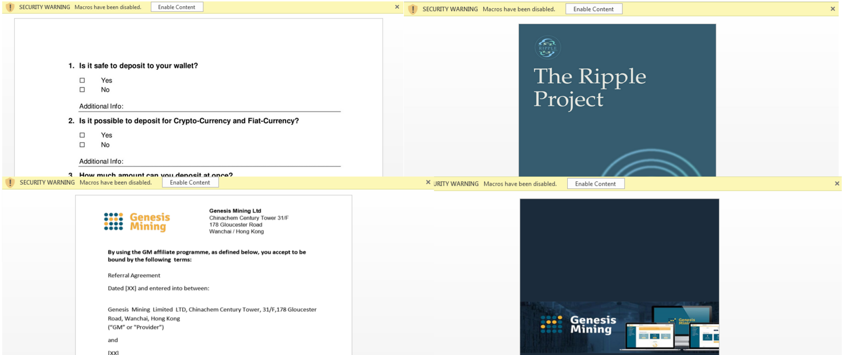Click the Genesis Mining logo on the dark cover page

tap(579, 325)
